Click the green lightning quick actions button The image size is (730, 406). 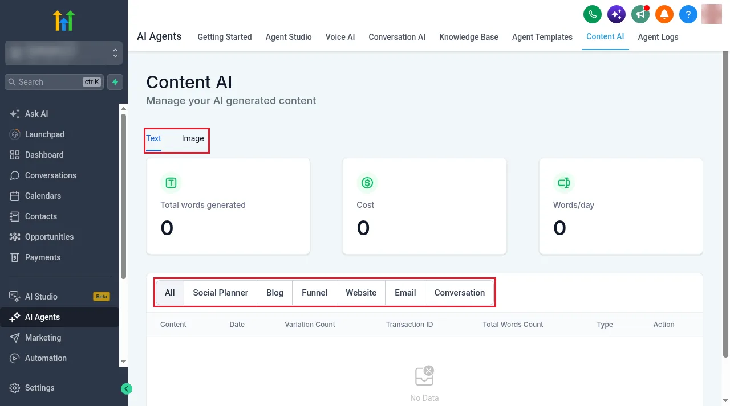115,82
